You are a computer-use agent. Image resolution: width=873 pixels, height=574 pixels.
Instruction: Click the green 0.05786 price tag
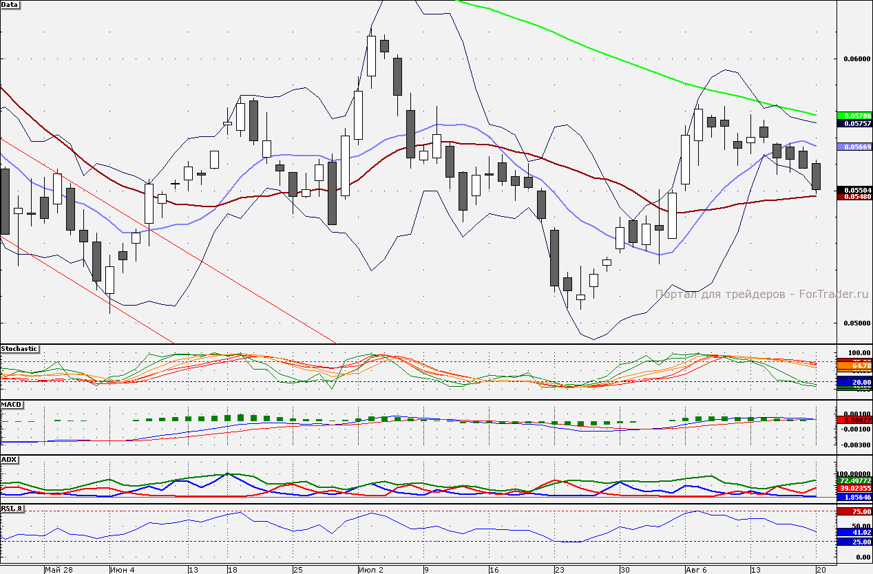(854, 115)
